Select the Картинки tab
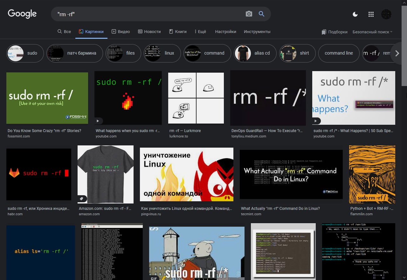407x280 pixels. [x=91, y=31]
